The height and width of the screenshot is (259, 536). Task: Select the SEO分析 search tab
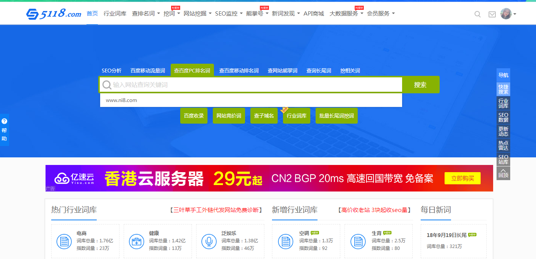click(112, 71)
